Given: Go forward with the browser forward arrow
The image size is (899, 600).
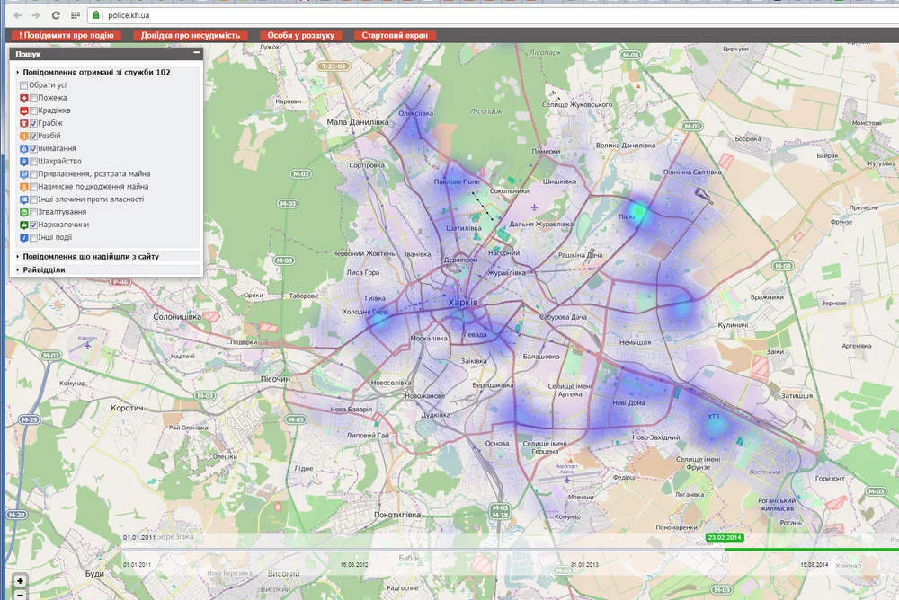Looking at the screenshot, I should (x=36, y=15).
